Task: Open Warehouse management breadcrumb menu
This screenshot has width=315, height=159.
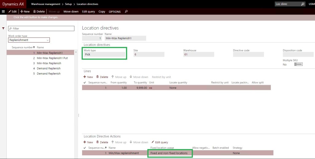Action: click(46, 4)
